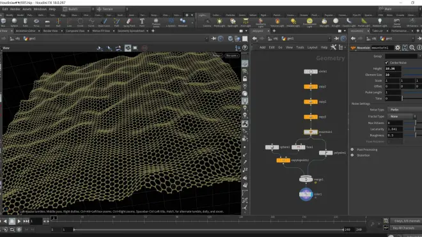Stop timeline playback

tap(12, 221)
